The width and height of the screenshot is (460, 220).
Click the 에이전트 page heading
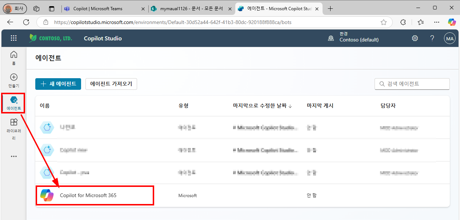(x=48, y=58)
